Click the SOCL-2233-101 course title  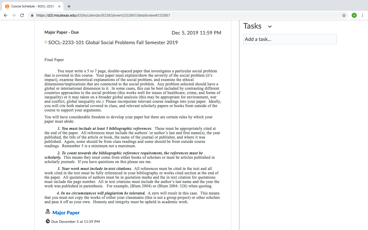tap(113, 42)
